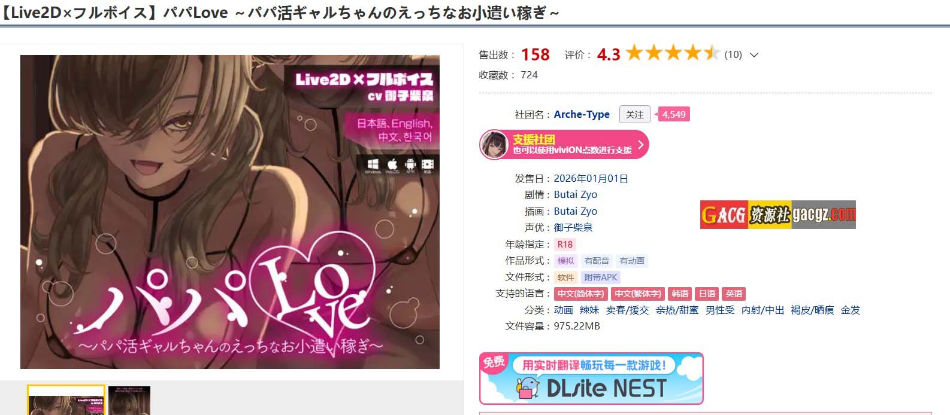Open voice actor 御子柴泉 link
950x415 pixels.
[x=573, y=227]
